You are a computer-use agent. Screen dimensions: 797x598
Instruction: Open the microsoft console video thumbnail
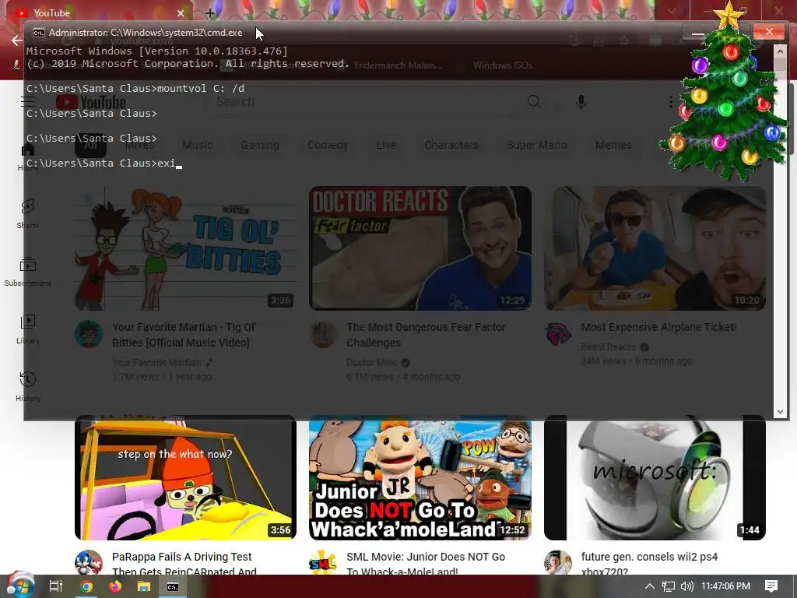[x=655, y=478]
